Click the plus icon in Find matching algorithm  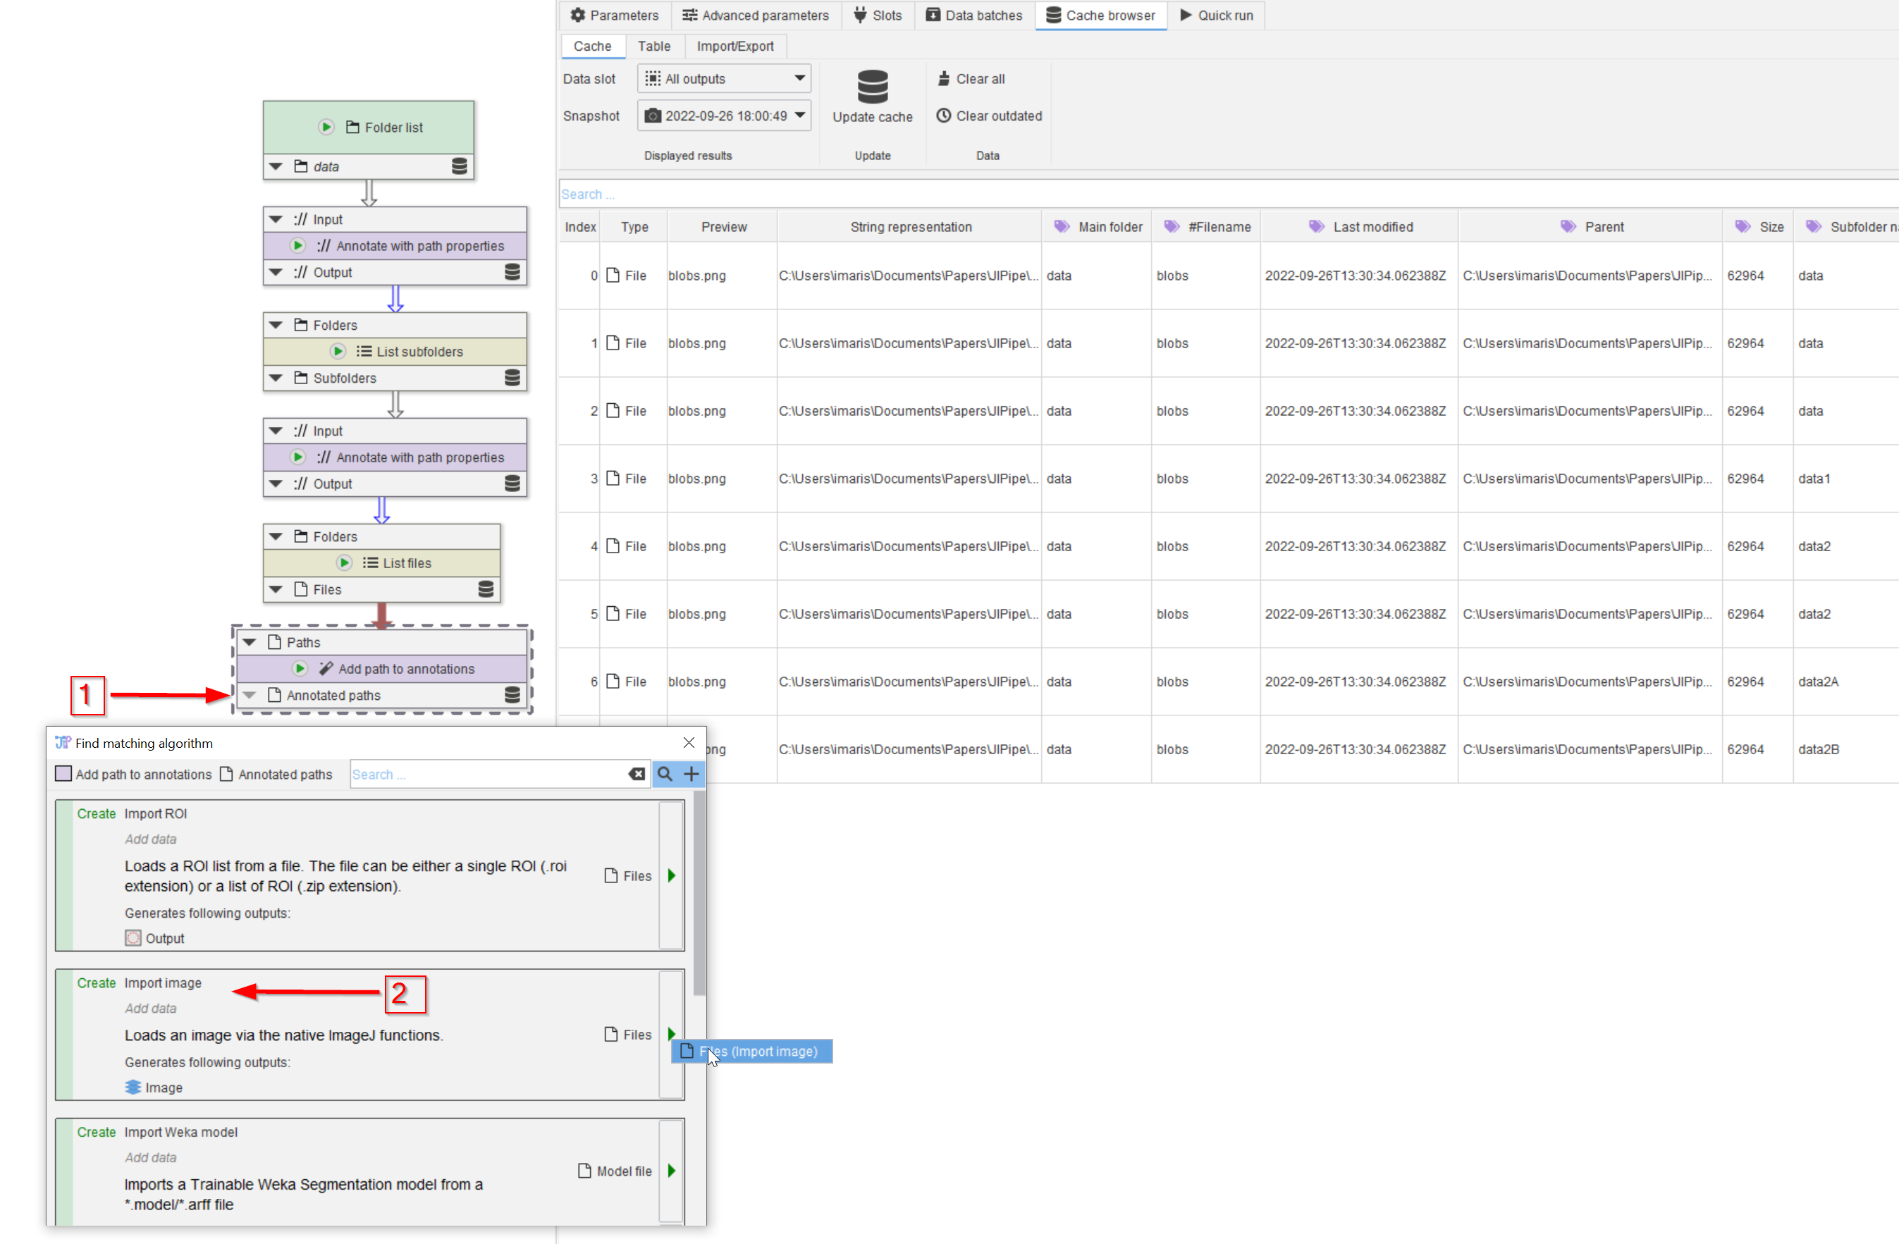691,773
